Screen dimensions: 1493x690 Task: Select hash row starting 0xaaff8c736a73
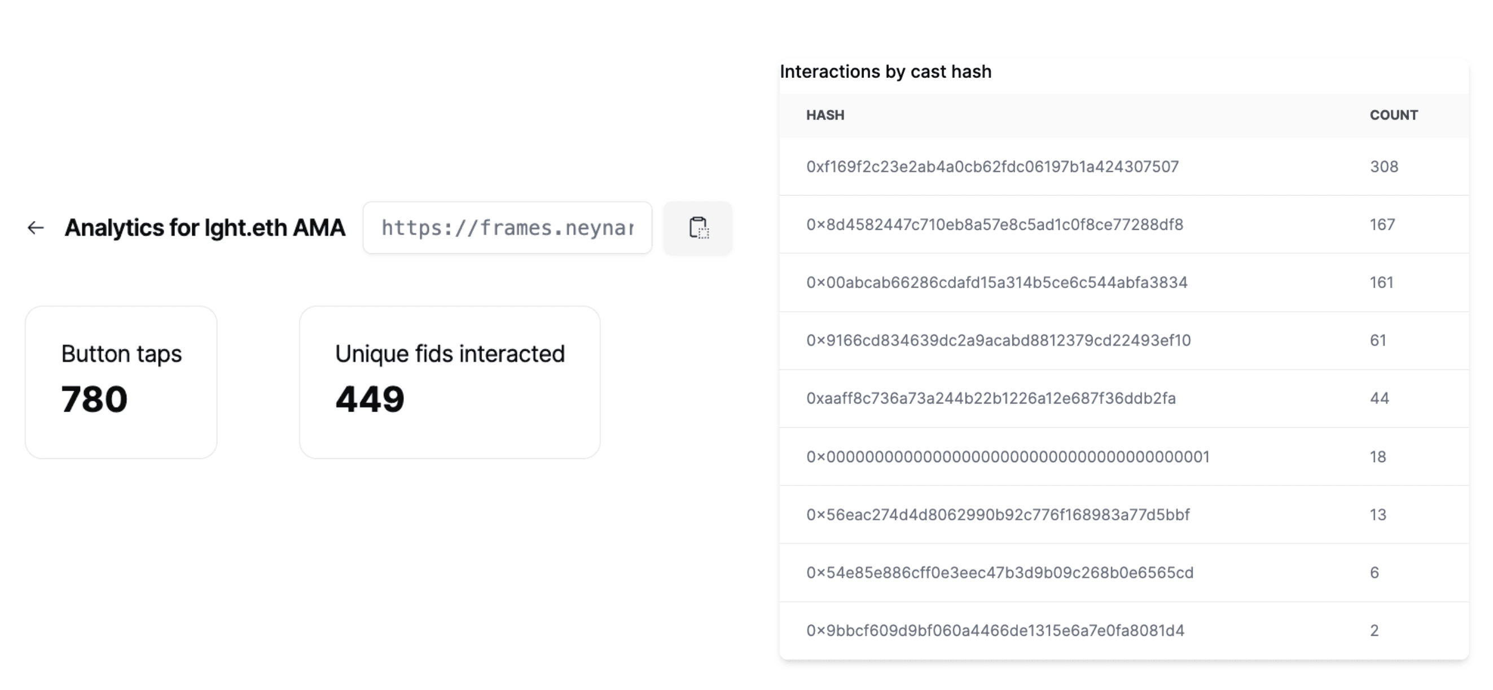click(1124, 398)
